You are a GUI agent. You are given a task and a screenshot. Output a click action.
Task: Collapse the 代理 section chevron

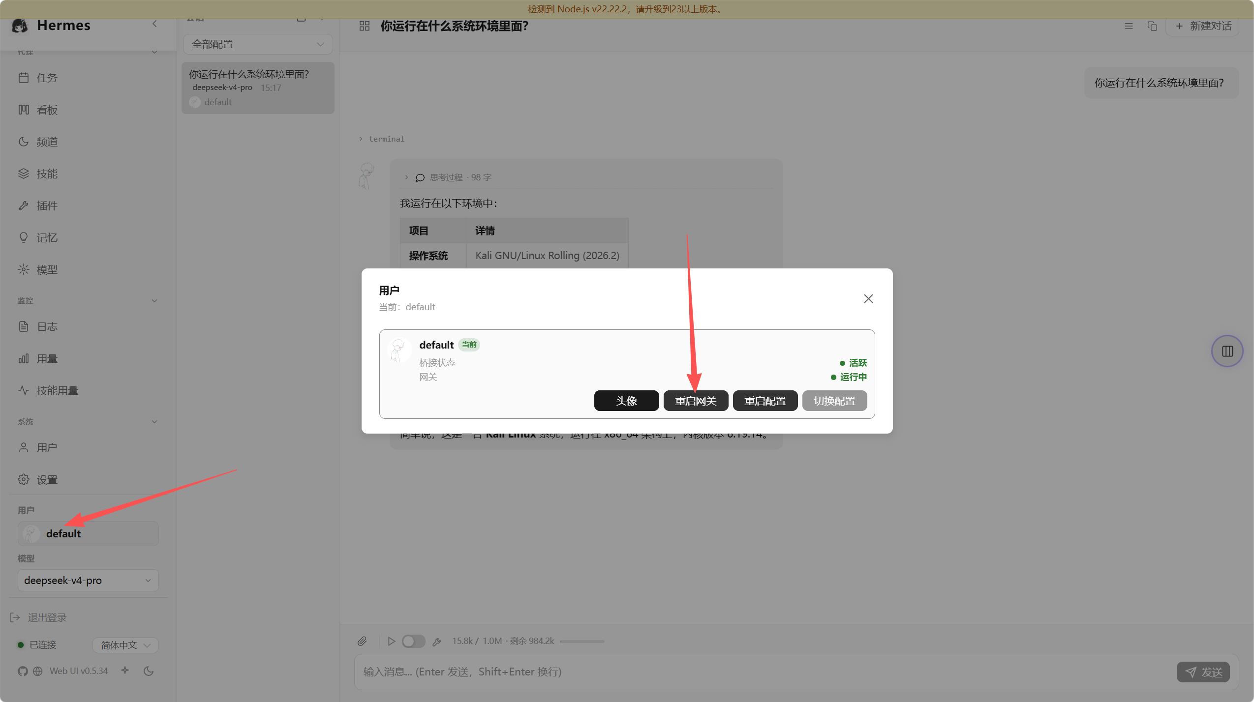click(154, 52)
